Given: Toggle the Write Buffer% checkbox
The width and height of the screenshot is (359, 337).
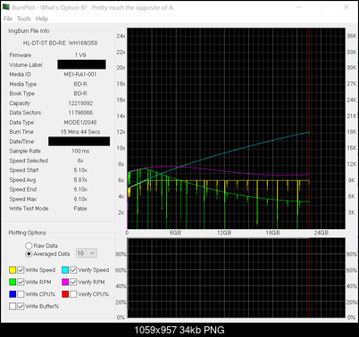Looking at the screenshot, I should (x=21, y=307).
